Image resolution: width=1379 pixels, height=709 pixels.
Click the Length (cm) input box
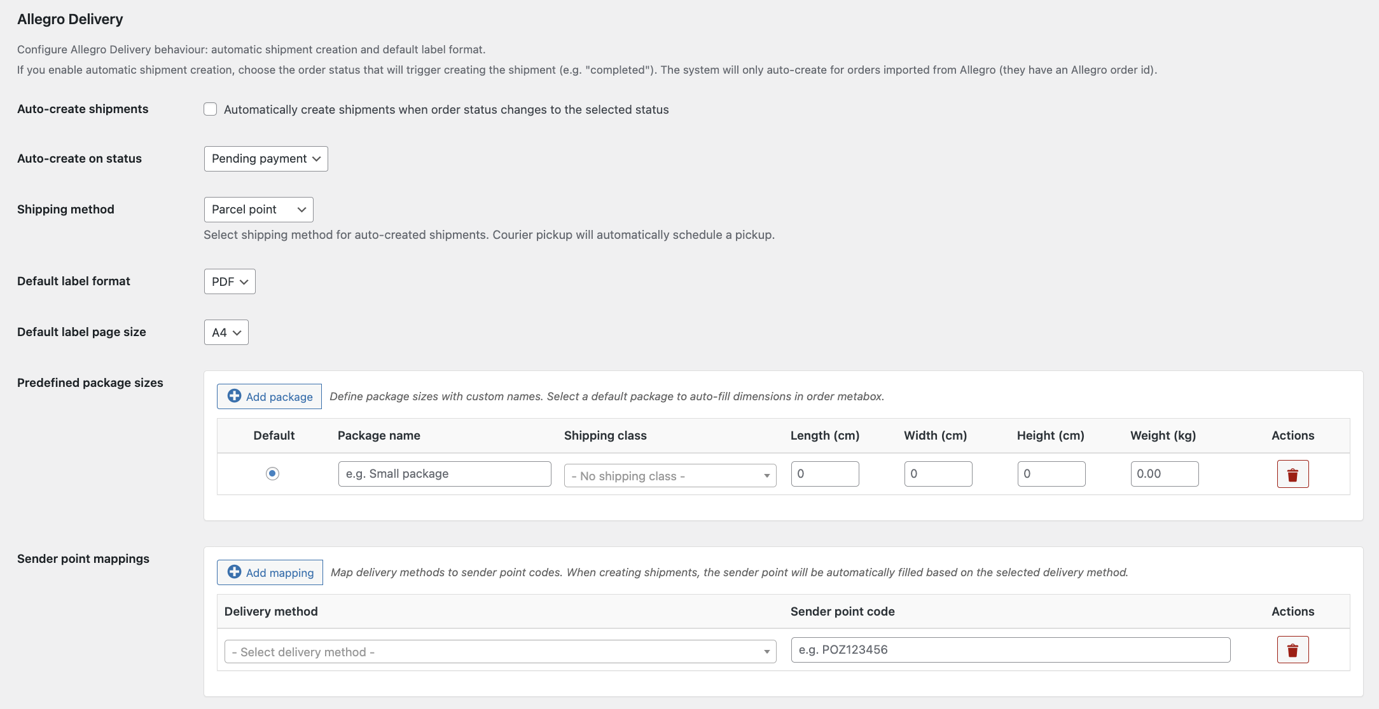(825, 474)
